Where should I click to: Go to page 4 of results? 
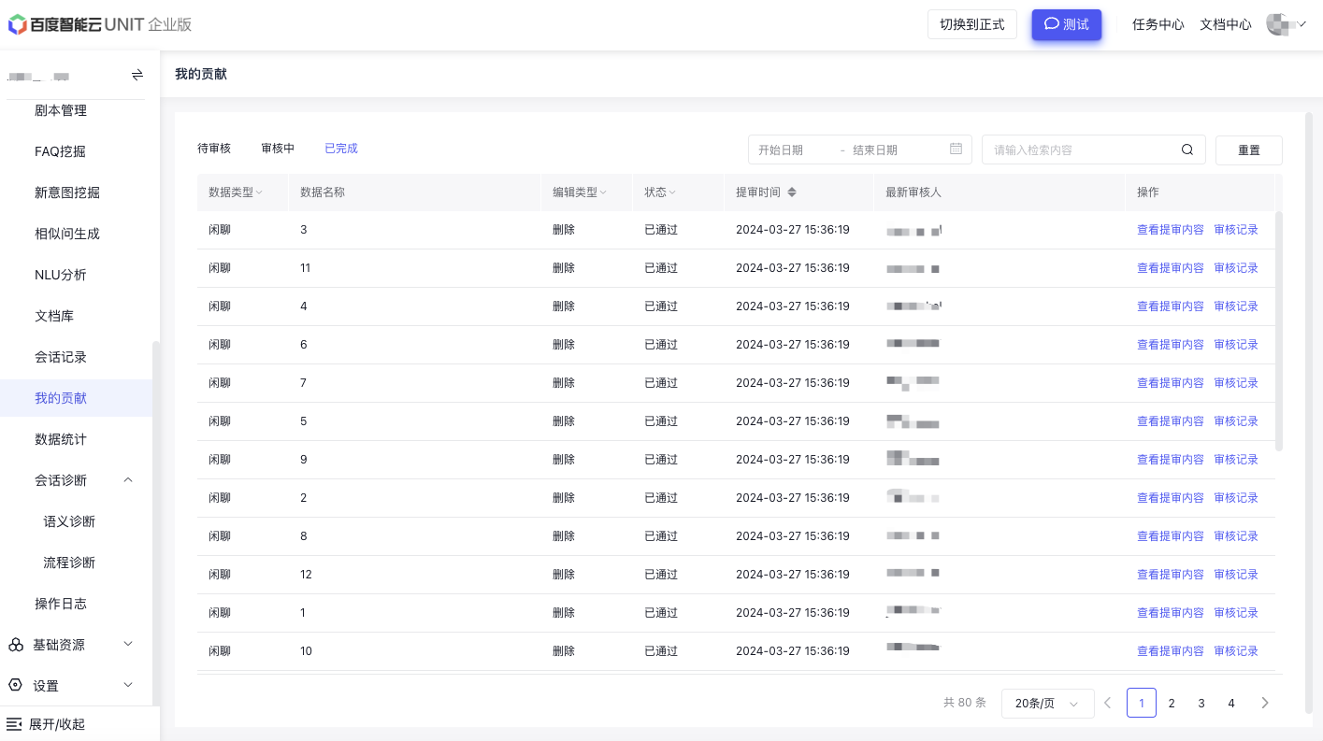1231,703
